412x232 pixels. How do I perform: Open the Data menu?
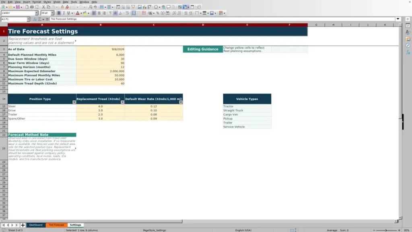tap(66, 2)
